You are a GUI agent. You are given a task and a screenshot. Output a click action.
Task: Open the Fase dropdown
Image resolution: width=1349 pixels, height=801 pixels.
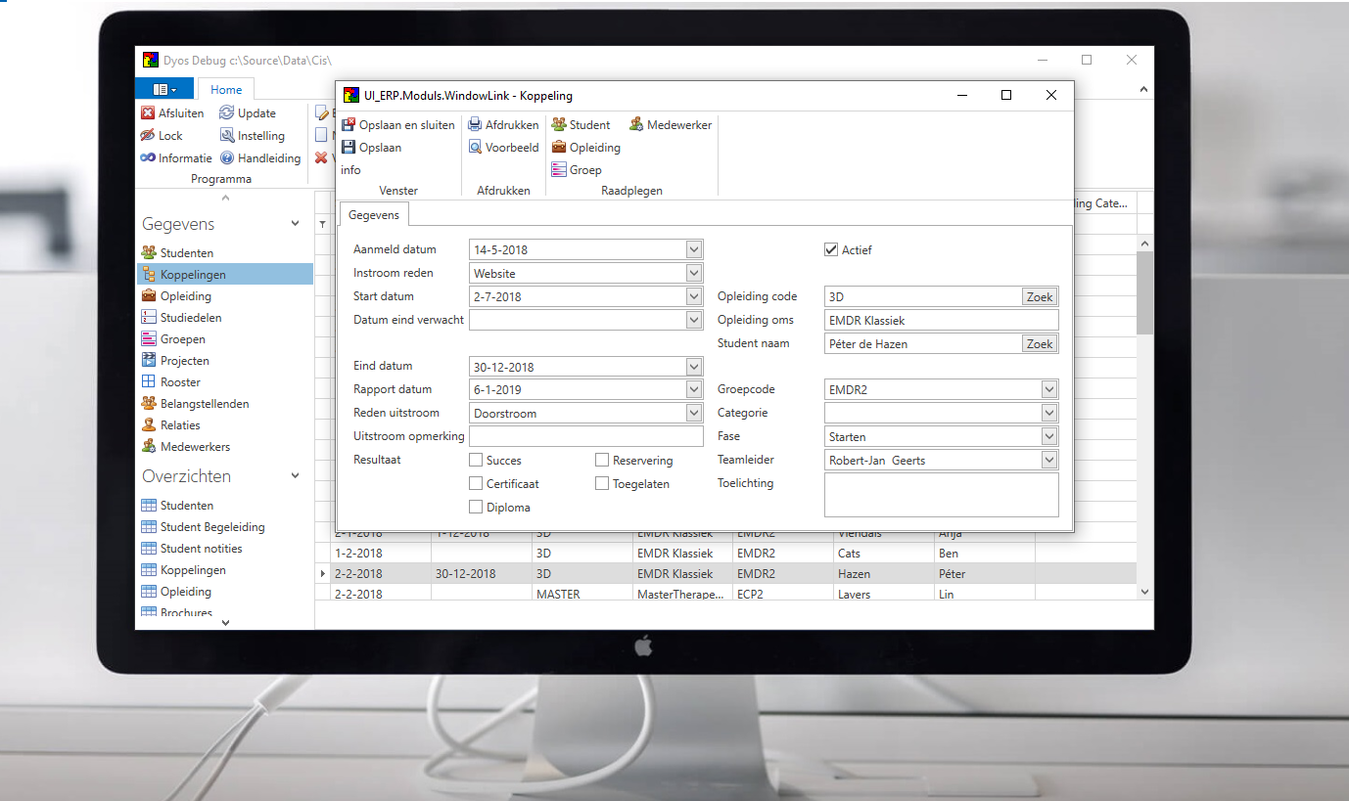point(1049,436)
